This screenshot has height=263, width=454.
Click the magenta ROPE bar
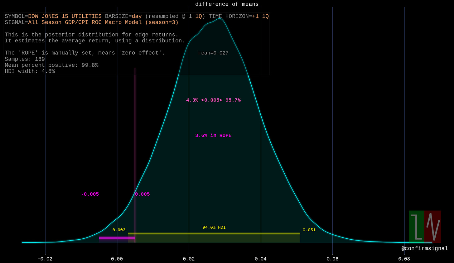tap(117, 238)
